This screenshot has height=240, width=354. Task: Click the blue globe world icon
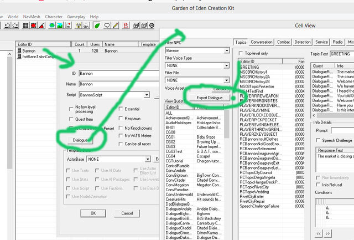pos(52,25)
